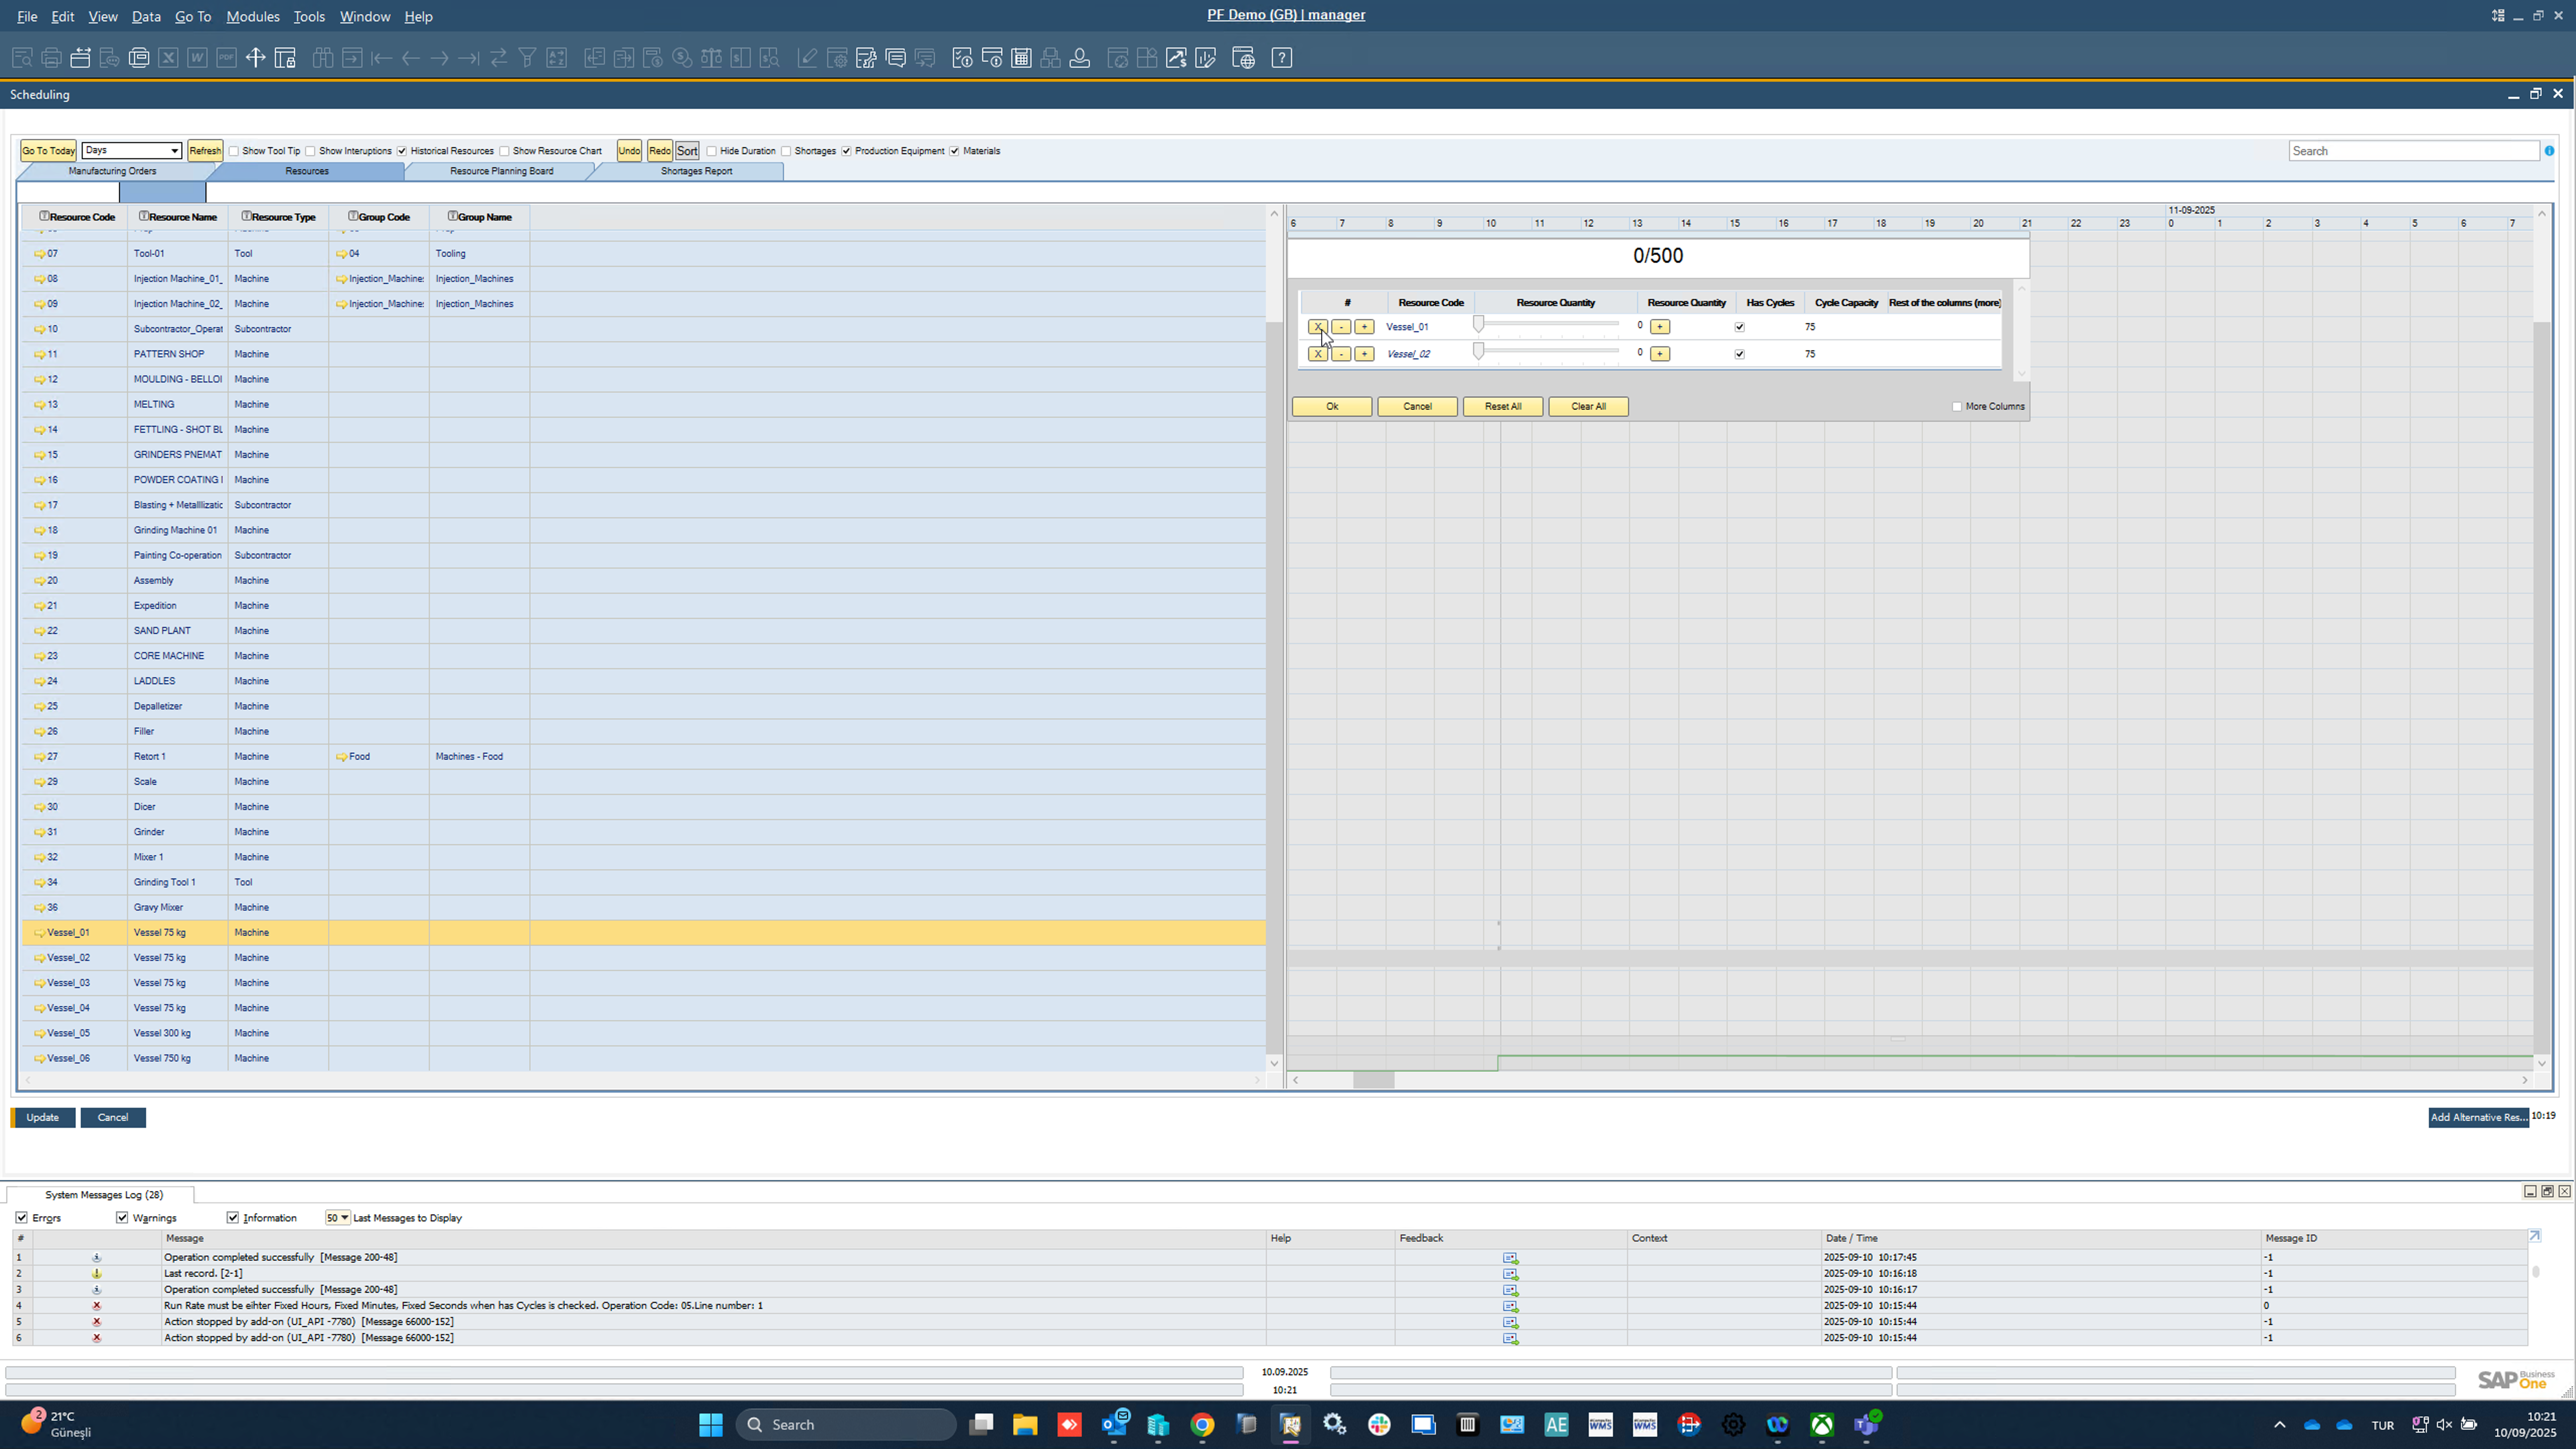Click the Help question mark toolbar icon
Image resolution: width=2576 pixels, height=1449 pixels.
[1281, 58]
